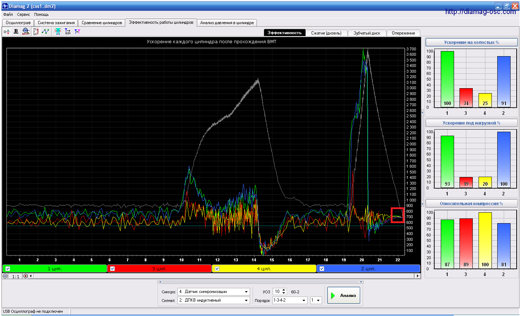Image resolution: width=521 pixels, height=316 pixels.
Task: Click the 4 цил. yellow legend bar
Action: click(264, 268)
